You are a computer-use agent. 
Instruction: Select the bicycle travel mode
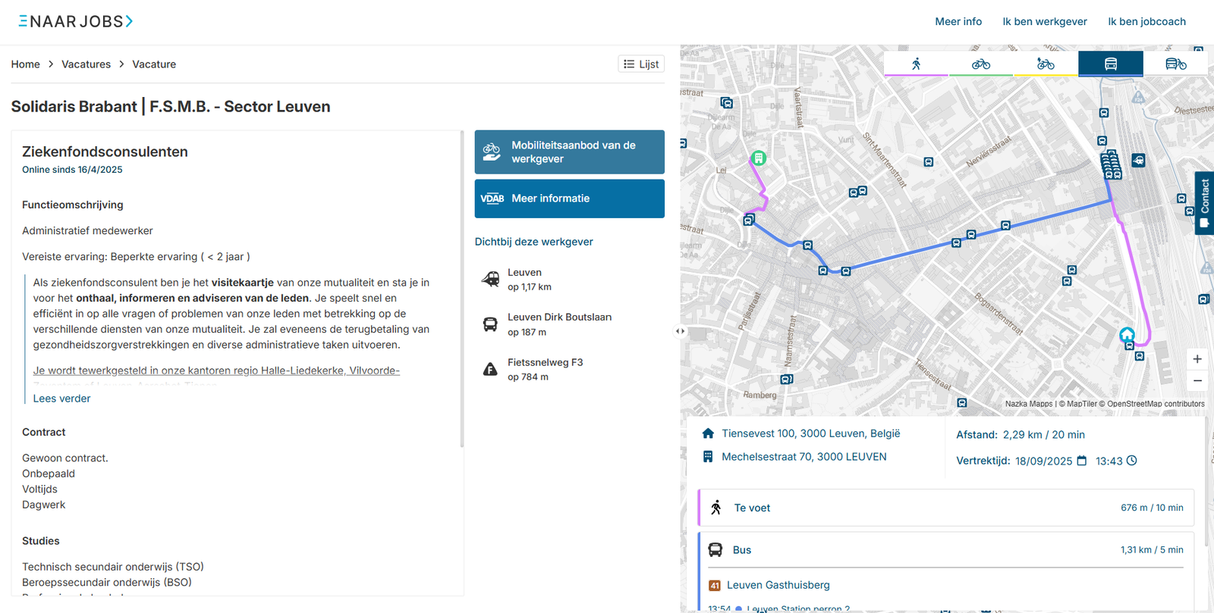click(980, 64)
